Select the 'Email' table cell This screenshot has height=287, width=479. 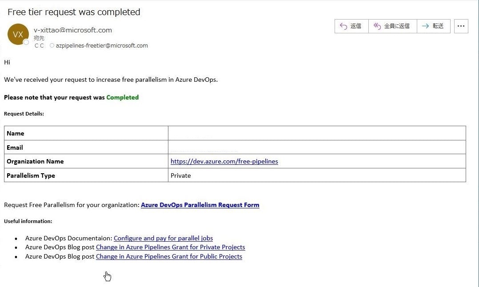coord(86,147)
